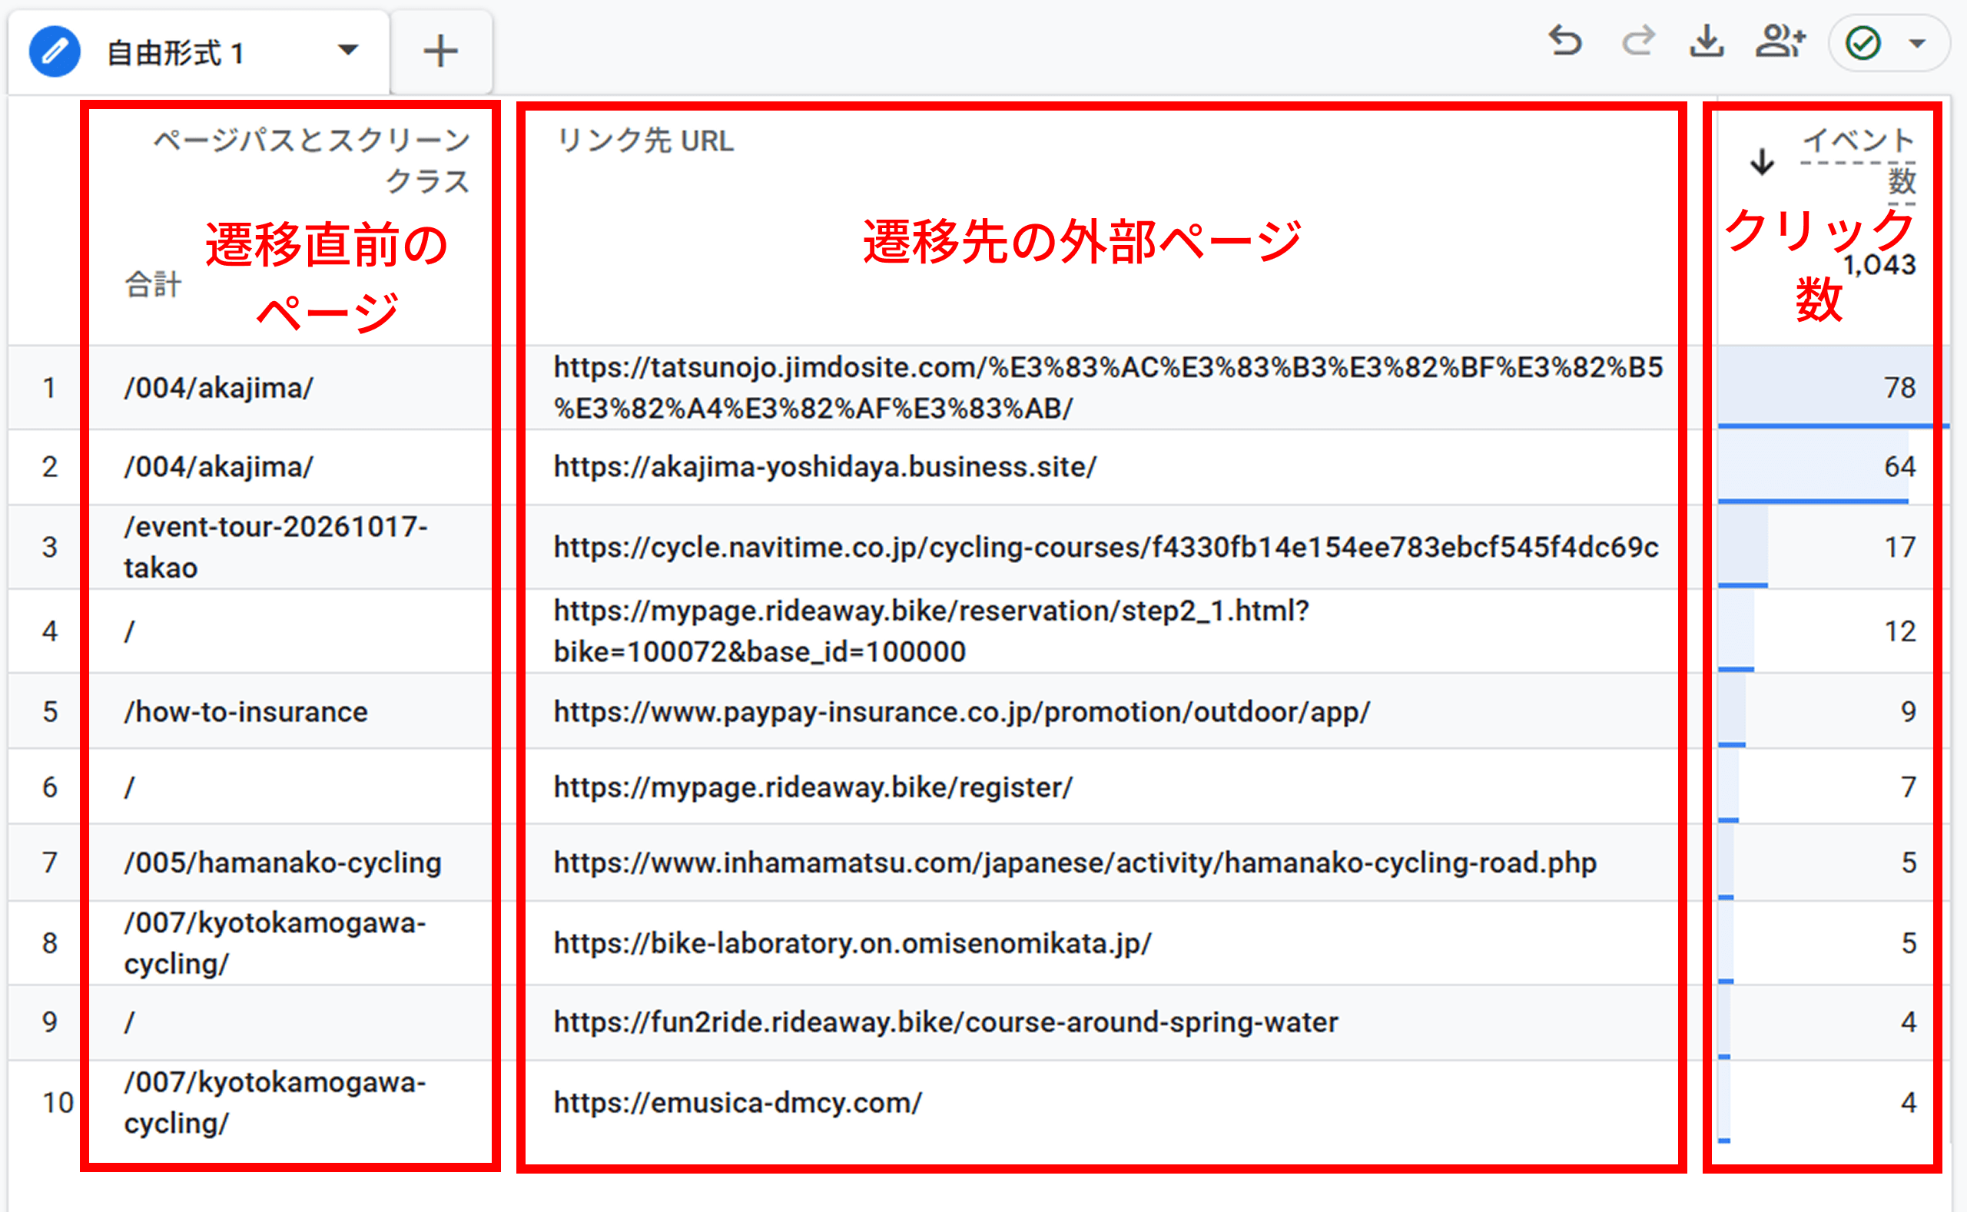Click the event count value 17
This screenshot has height=1212, width=1967.
point(1899,547)
